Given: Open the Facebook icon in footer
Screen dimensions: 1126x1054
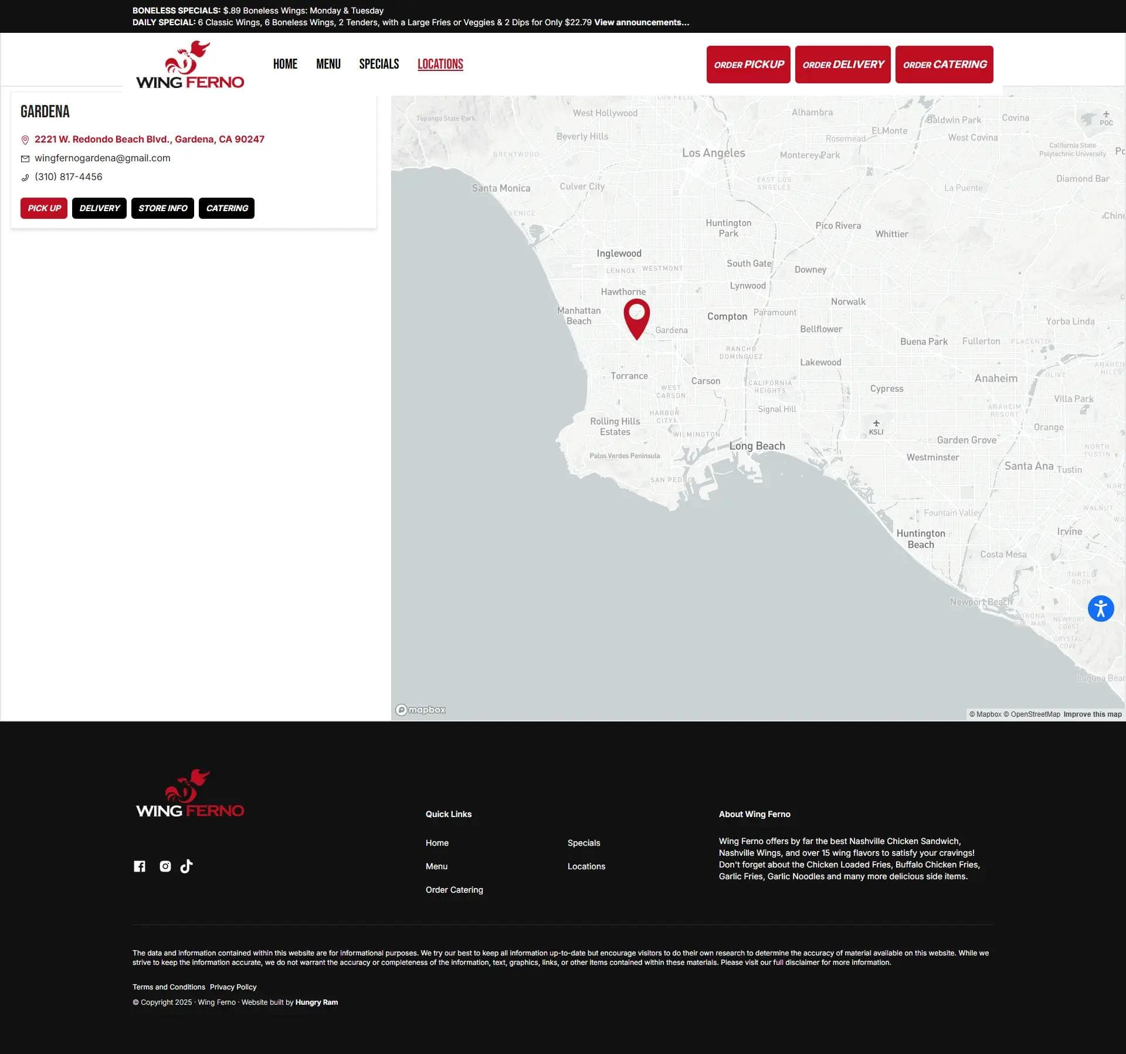Looking at the screenshot, I should pyautogui.click(x=140, y=866).
